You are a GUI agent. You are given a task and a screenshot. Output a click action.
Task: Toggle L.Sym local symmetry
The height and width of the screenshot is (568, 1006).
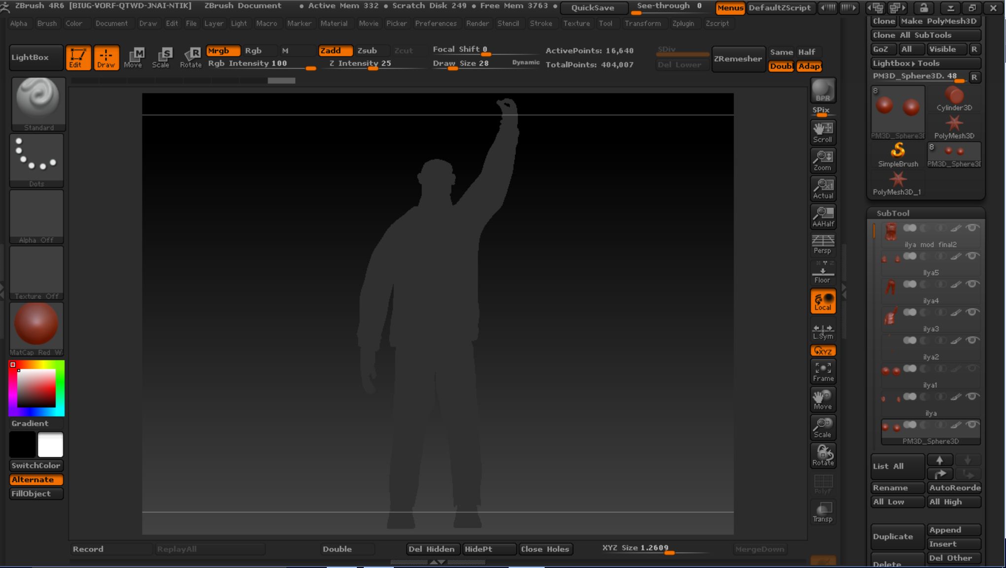823,331
